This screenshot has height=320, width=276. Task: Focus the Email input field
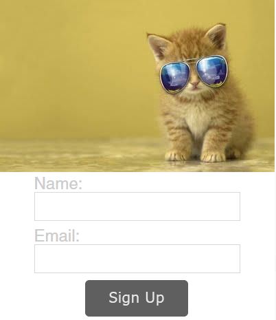click(137, 259)
